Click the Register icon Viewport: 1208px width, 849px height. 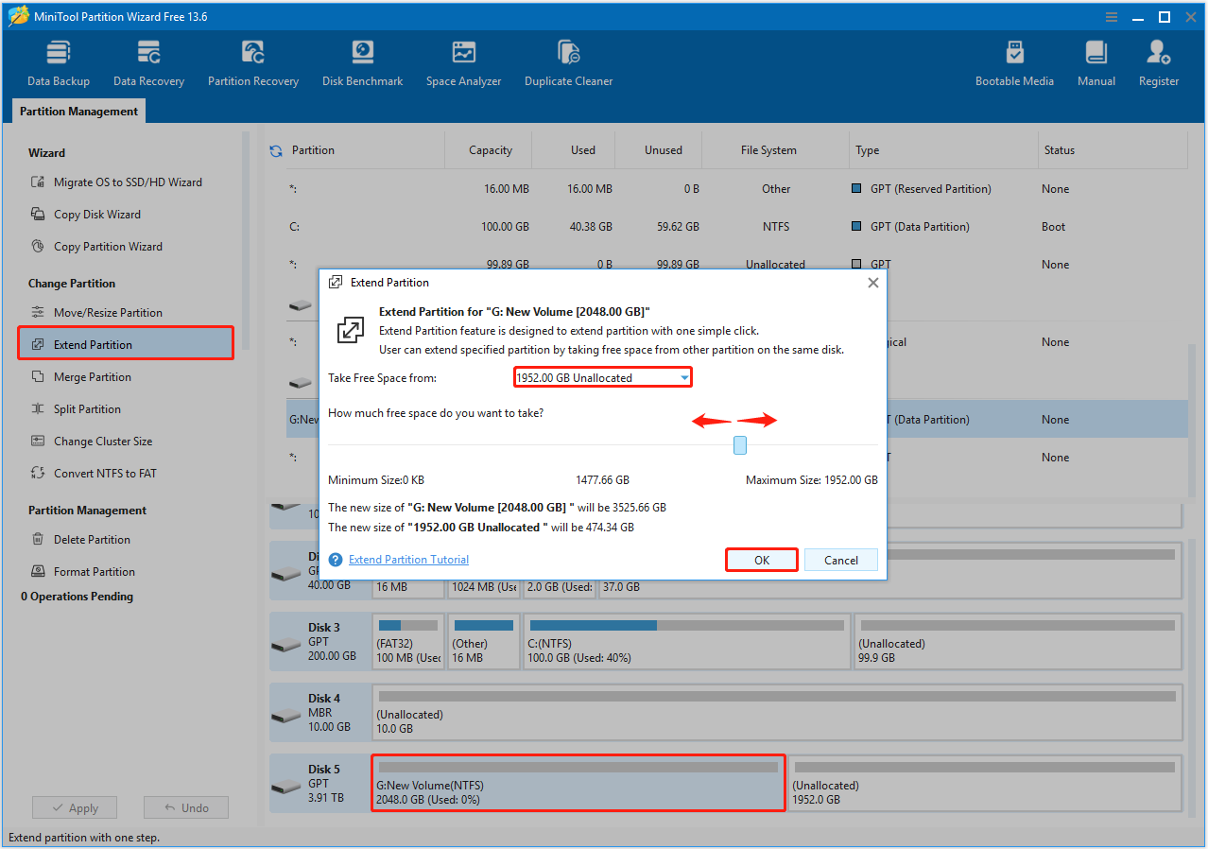(1158, 61)
